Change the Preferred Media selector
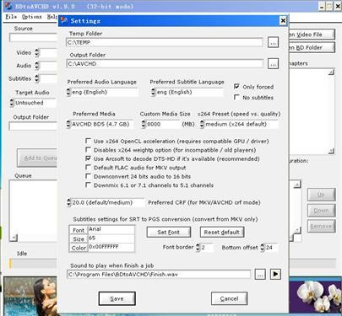Screen dimensions: 342x316 coord(68,124)
